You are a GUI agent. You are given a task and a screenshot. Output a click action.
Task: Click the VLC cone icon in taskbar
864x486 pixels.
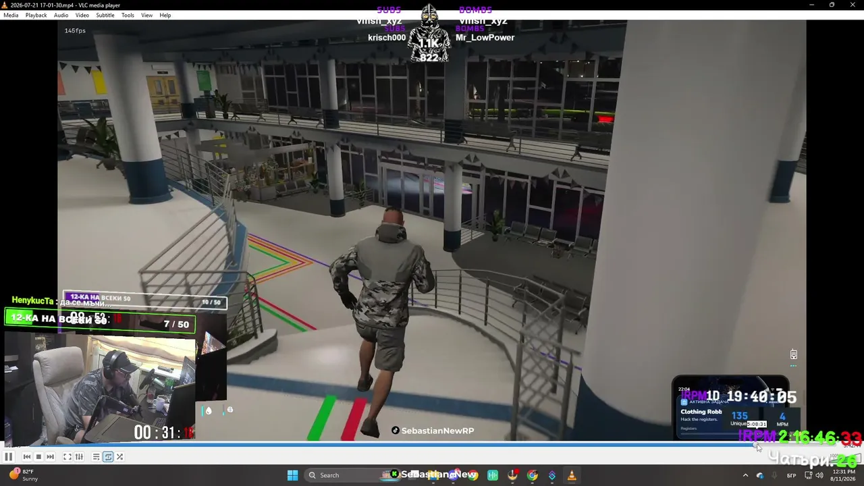coord(572,475)
